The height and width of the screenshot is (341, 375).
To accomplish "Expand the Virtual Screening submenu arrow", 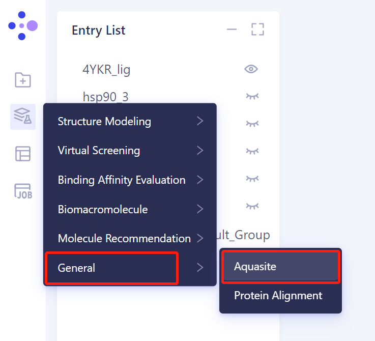I will coord(200,151).
